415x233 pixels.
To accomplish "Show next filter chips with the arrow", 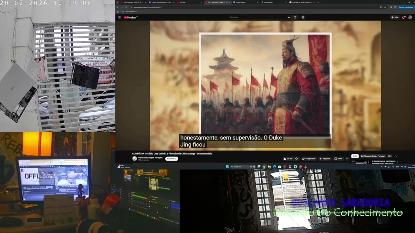I will (396, 156).
